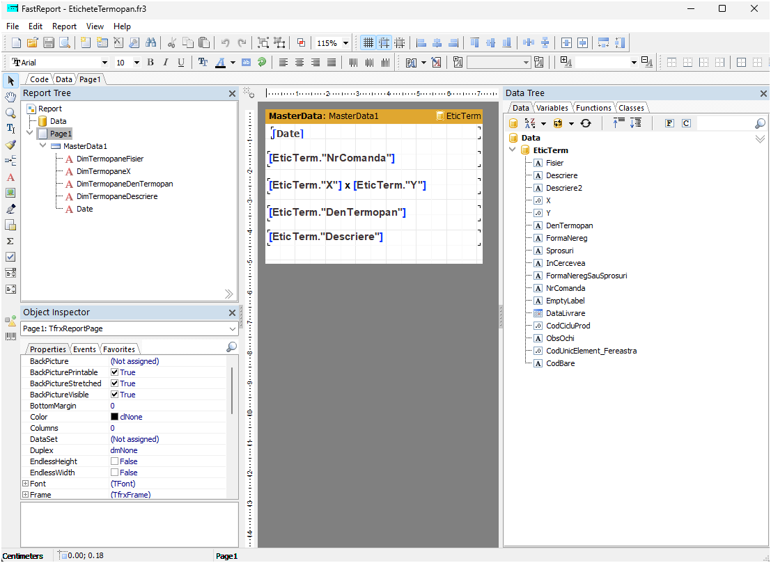Toggle Underline formatting
Screen dimensions: 771x563
pos(181,63)
